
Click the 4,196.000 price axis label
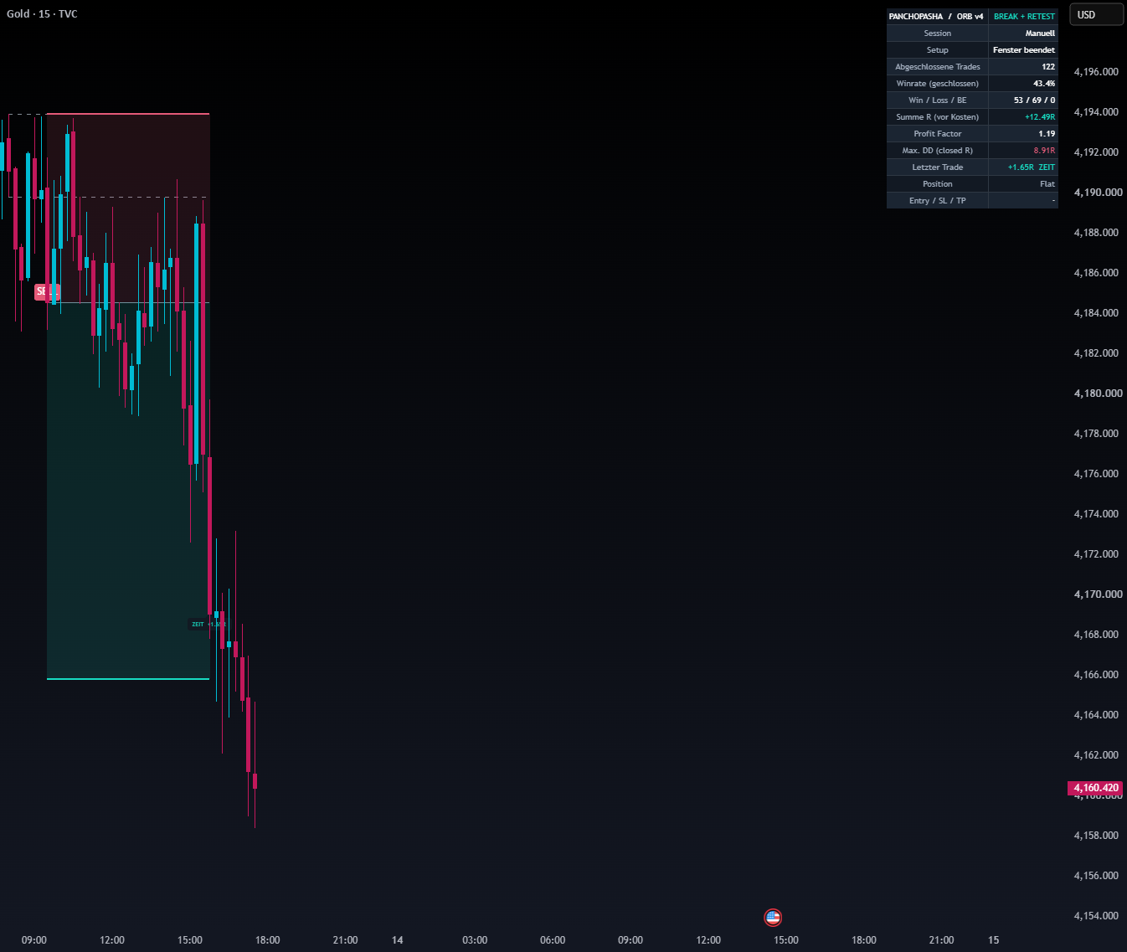(x=1096, y=72)
